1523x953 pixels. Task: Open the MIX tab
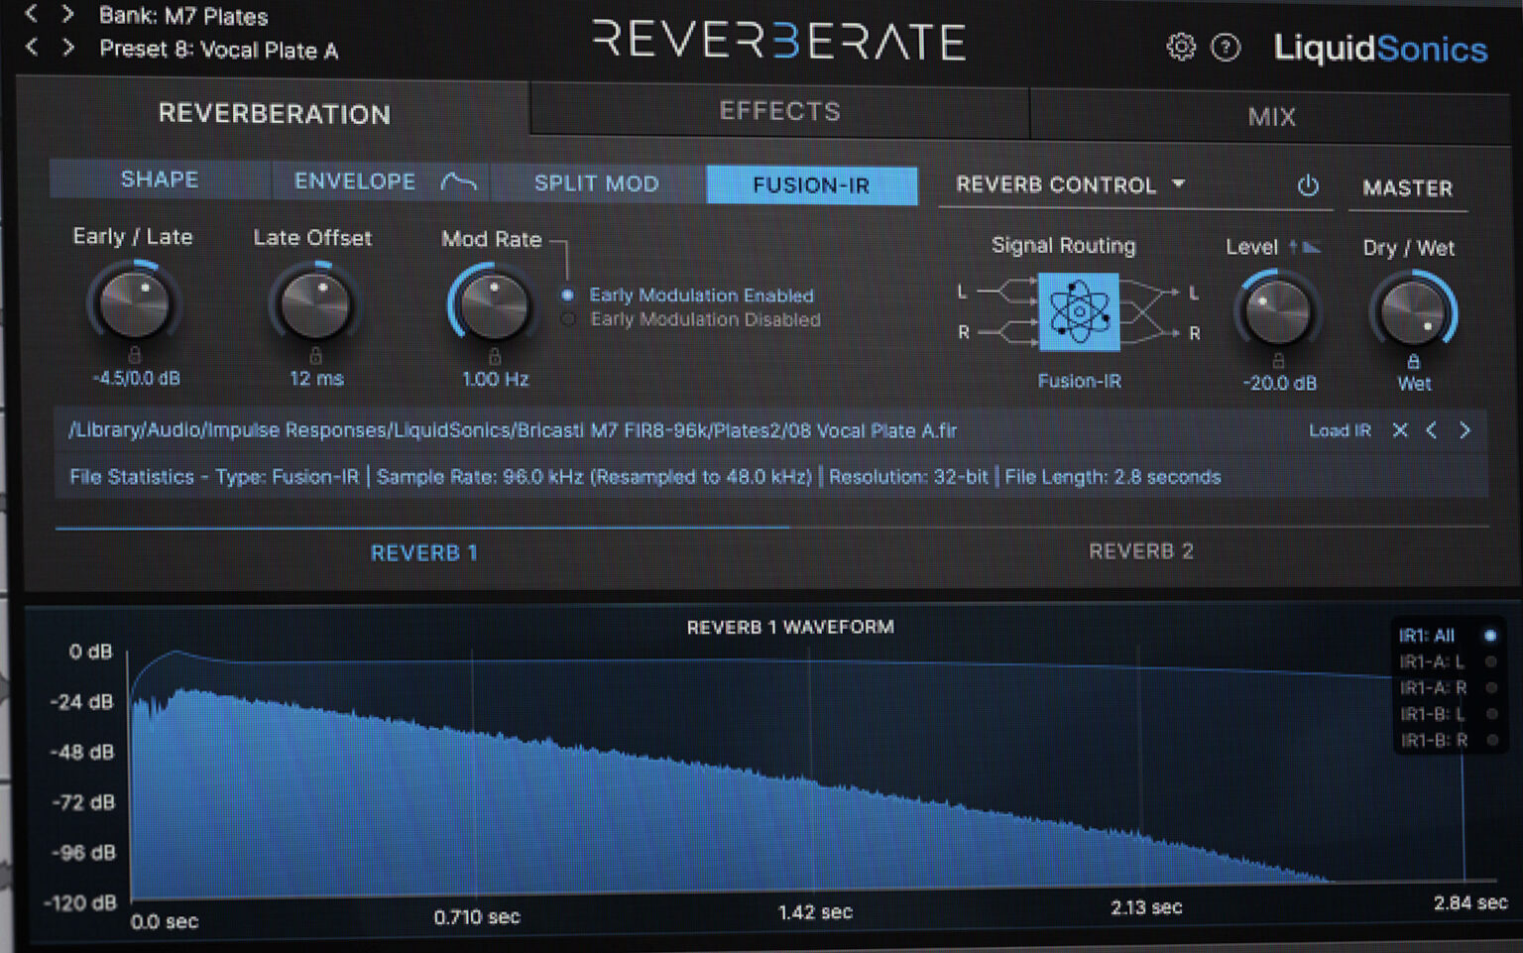(x=1272, y=116)
